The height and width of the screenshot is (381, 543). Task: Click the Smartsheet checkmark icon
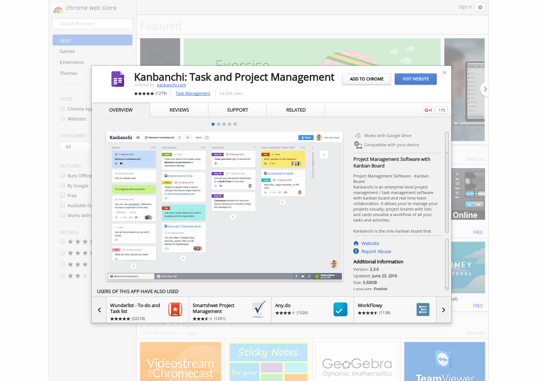[259, 309]
